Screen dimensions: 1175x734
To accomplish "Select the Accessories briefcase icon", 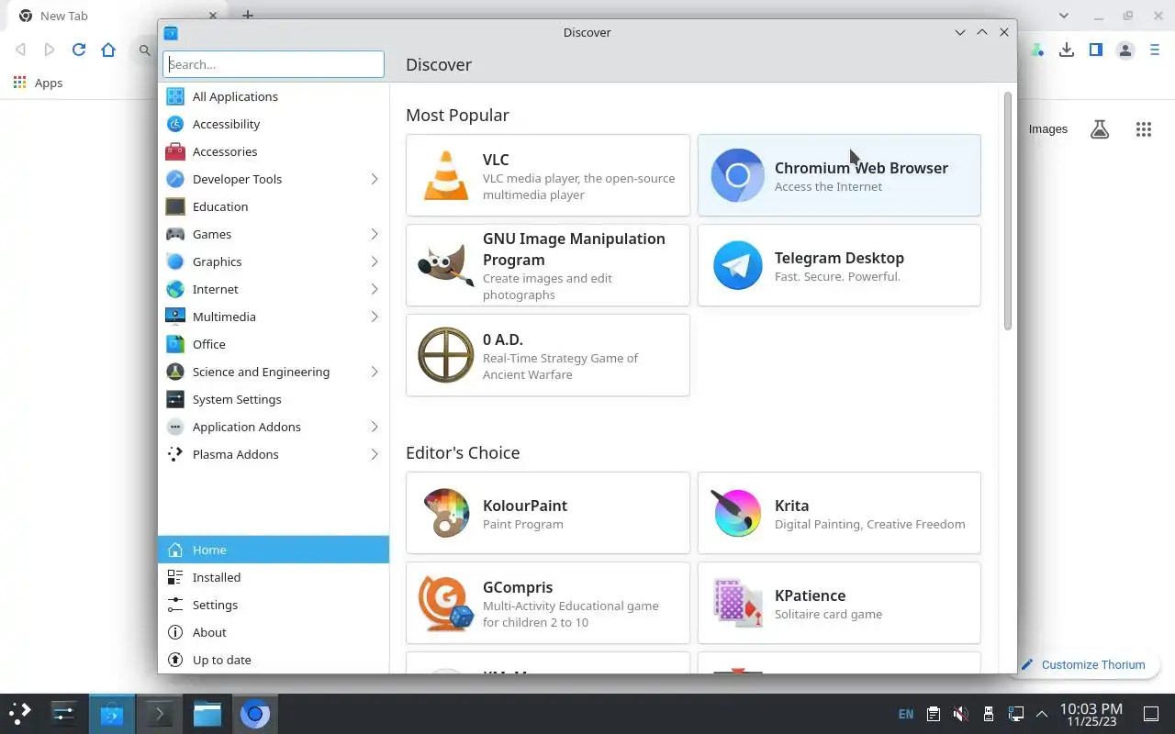I will tap(175, 151).
